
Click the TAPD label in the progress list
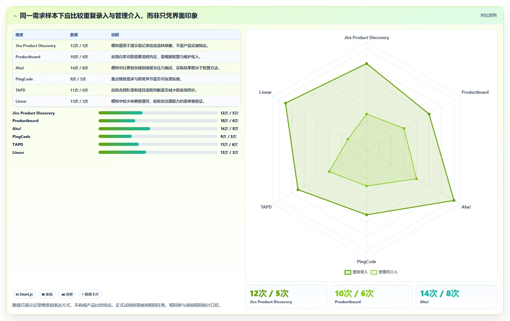[18, 145]
